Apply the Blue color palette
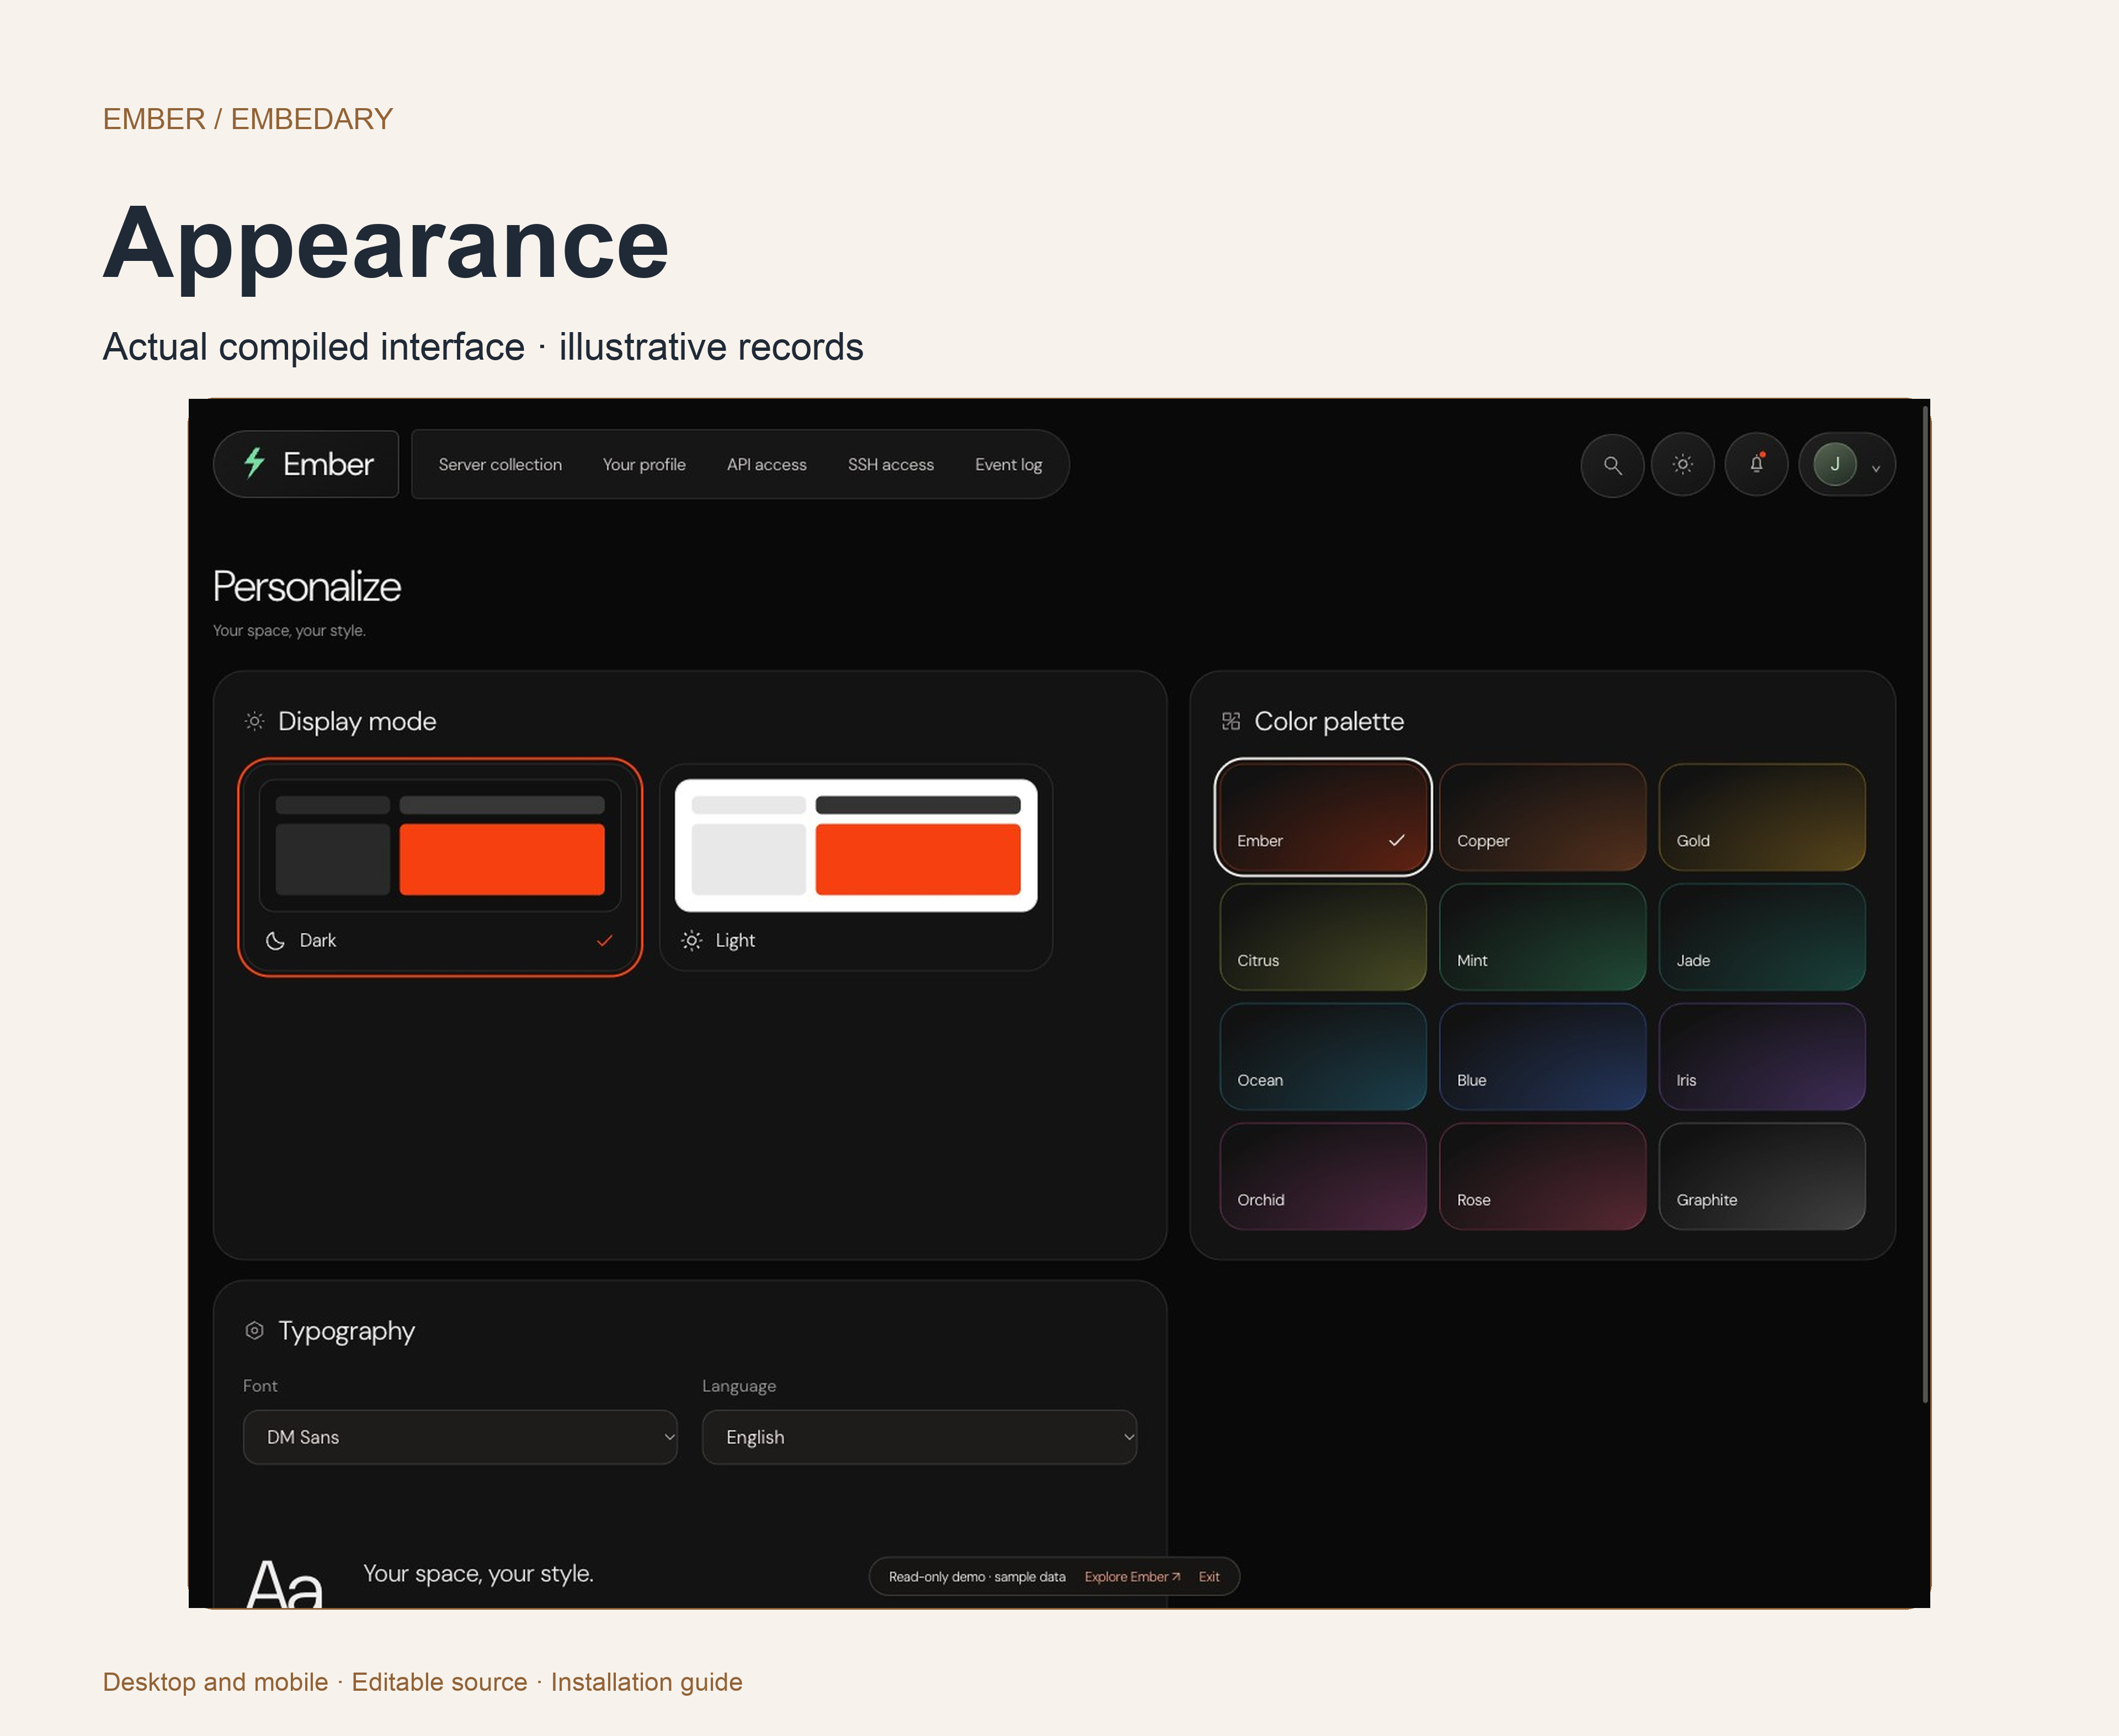The image size is (2119, 1736). [x=1543, y=1057]
